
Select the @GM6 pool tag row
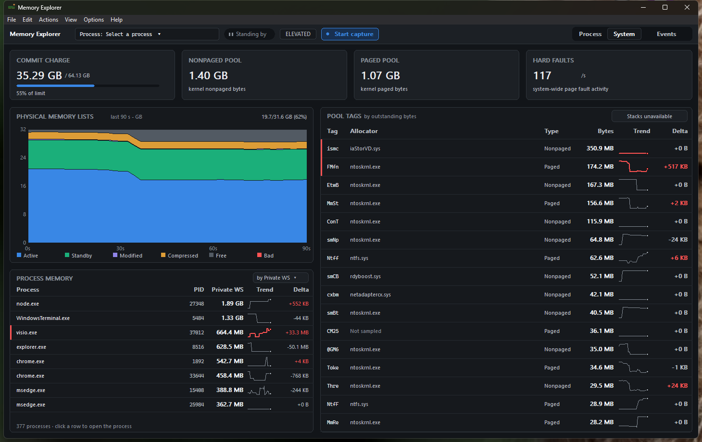[x=506, y=349]
